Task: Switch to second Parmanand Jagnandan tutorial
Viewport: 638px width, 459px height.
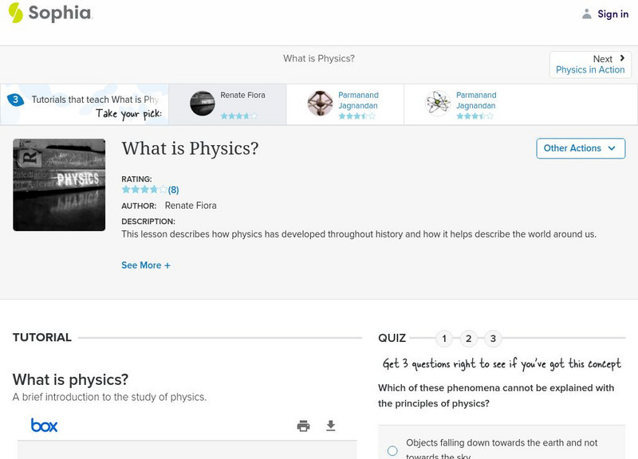Action: pos(463,104)
